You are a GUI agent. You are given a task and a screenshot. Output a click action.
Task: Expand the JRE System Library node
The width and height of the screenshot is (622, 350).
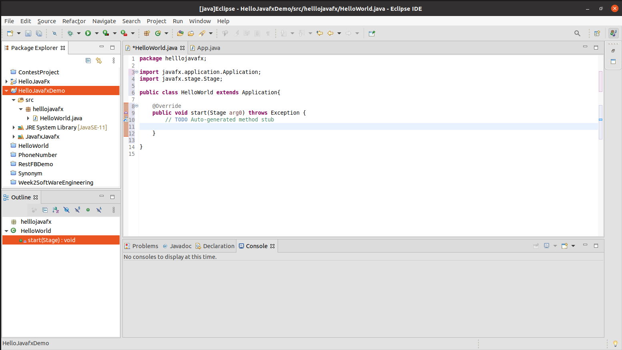coord(14,127)
